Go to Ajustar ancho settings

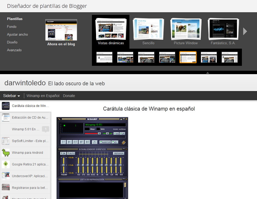(17, 34)
